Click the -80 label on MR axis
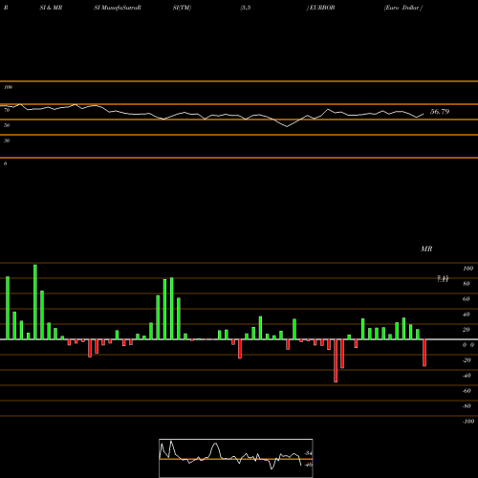Image resolution: width=478 pixels, height=478 pixels. click(467, 406)
